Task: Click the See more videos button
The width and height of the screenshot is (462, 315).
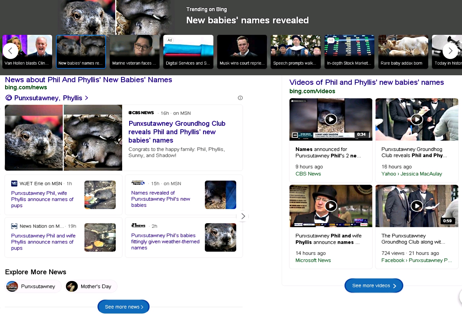Action: (374, 286)
